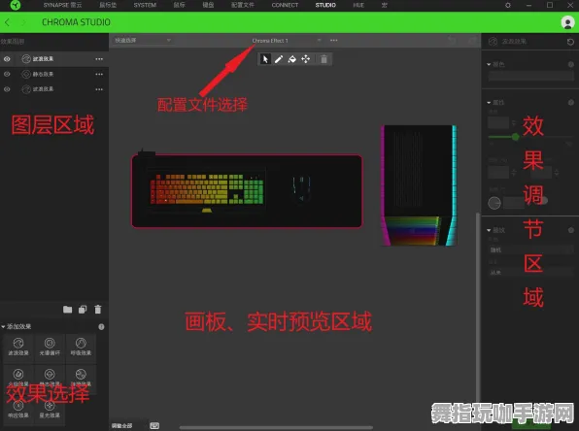579x431 pixels.
Task: Open the first dropdown in the playback section
Action: (x=530, y=249)
